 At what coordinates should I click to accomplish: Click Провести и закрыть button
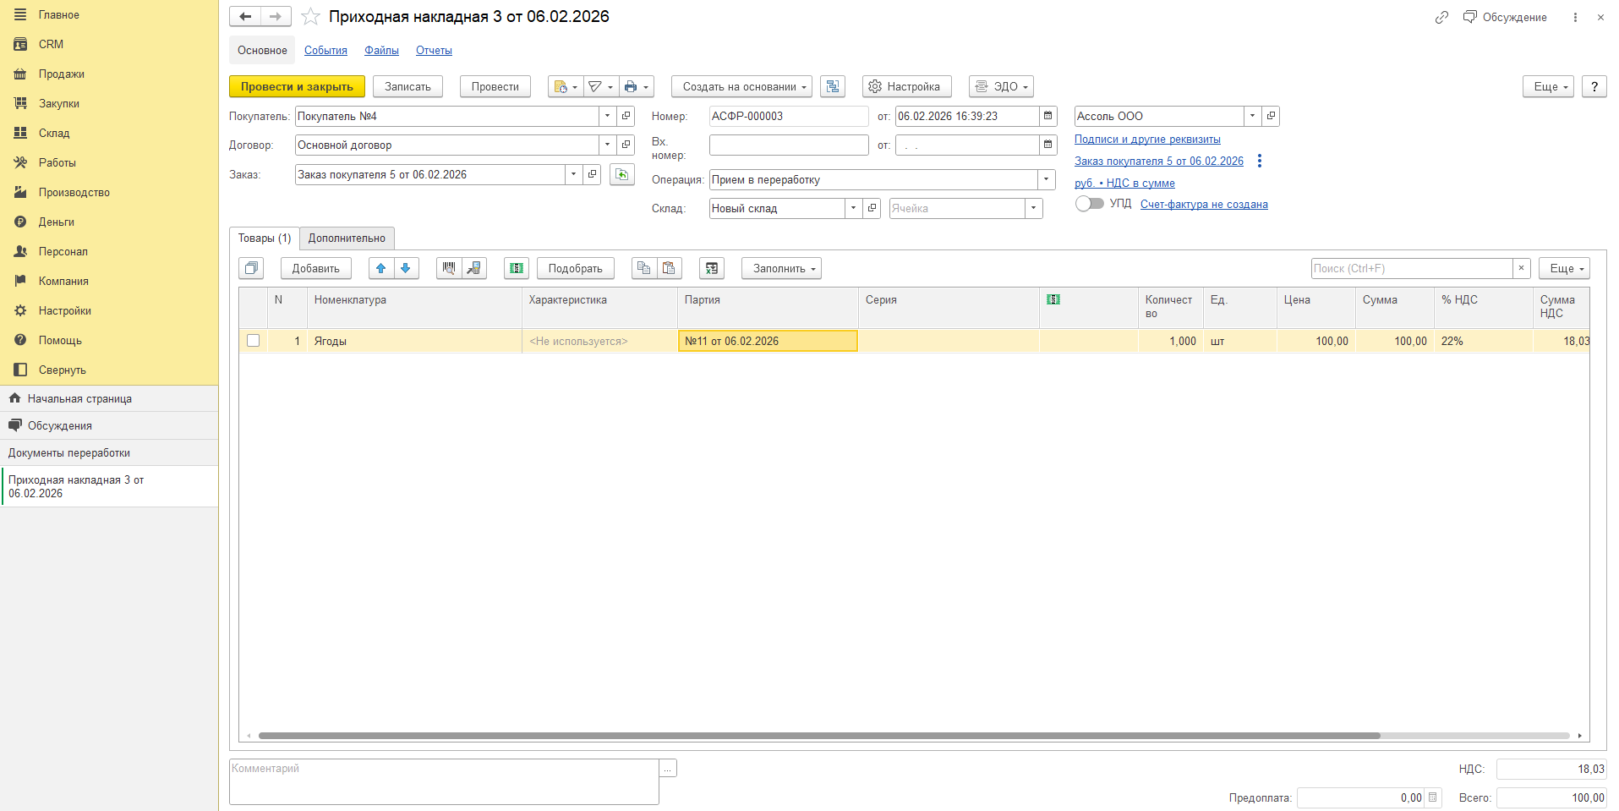click(x=297, y=86)
